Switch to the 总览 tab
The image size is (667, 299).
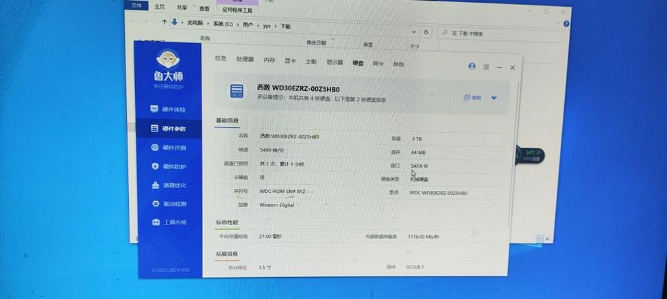(x=220, y=58)
